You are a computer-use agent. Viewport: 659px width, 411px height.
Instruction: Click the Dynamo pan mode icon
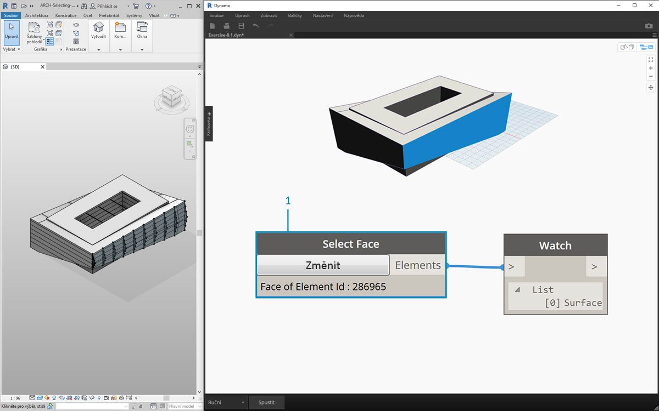(x=651, y=87)
